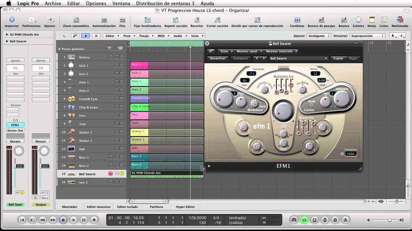Click Repetir sección icon
Viewport: 412px width, 231px height.
click(176, 20)
